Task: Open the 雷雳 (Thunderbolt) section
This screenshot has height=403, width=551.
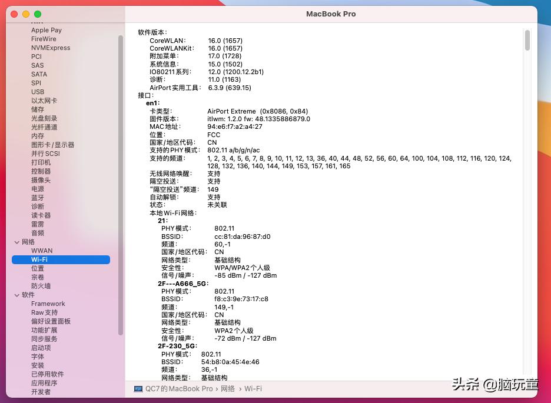Action: coord(38,224)
